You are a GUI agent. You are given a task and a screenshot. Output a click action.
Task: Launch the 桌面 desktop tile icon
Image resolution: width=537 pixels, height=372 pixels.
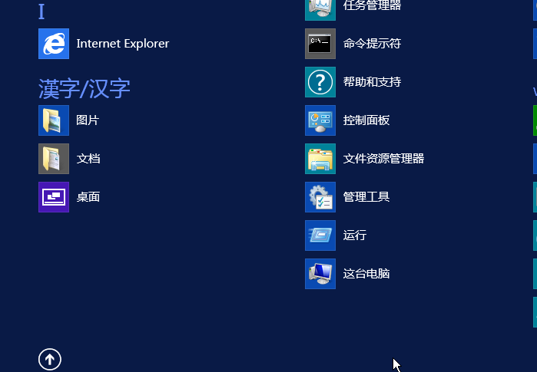[54, 197]
